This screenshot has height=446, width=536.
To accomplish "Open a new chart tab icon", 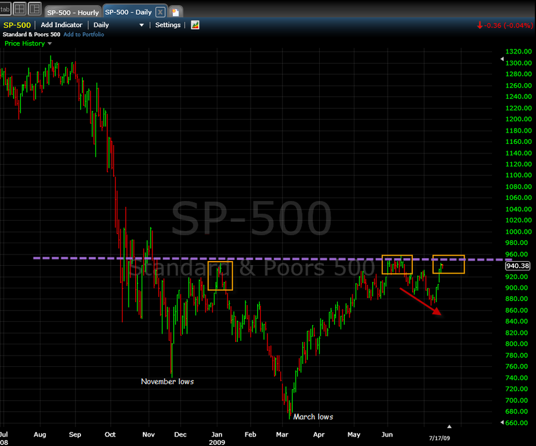I will 175,12.
